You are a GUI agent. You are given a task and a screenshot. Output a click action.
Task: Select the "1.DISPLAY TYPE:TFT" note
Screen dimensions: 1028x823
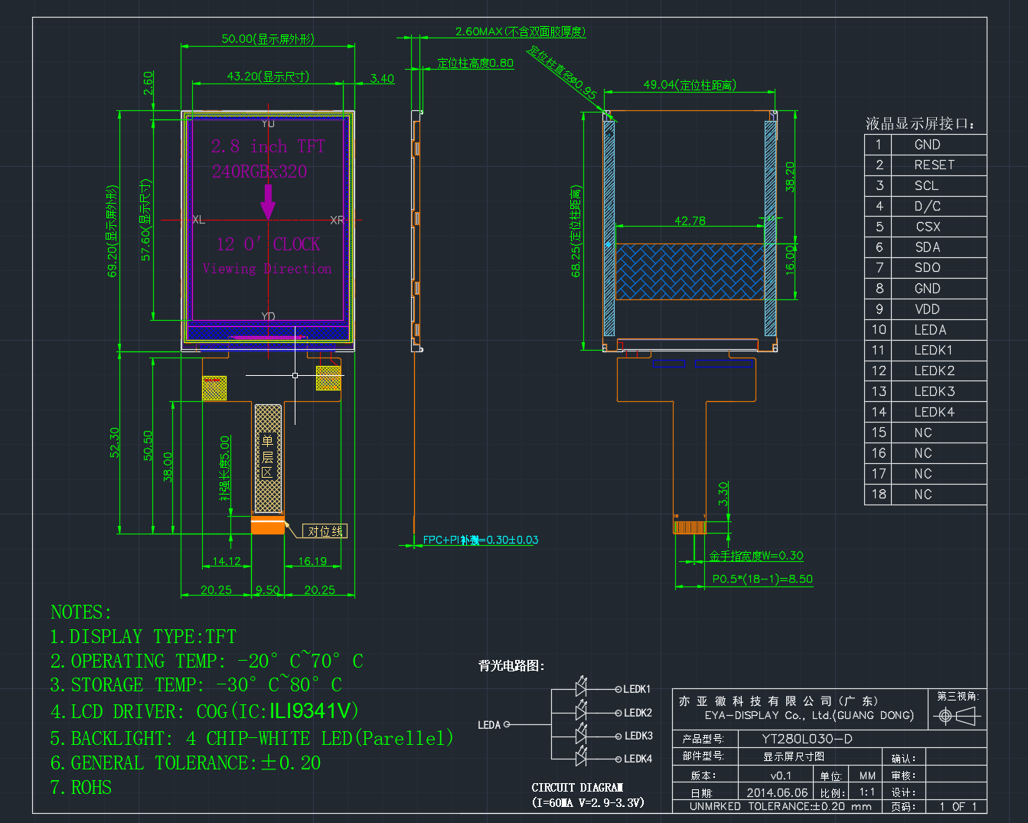pos(143,637)
